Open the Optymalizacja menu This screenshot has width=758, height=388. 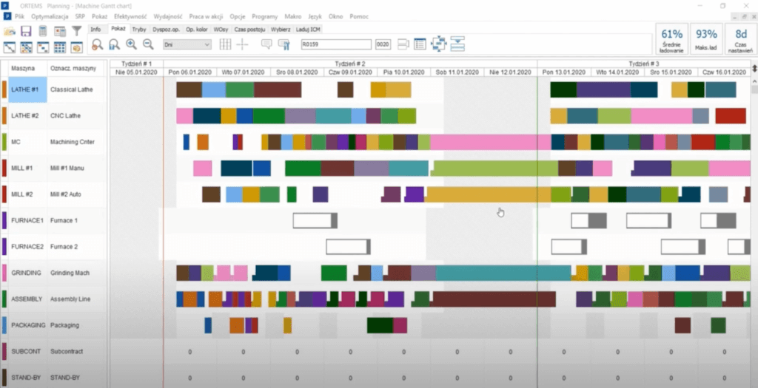point(50,16)
